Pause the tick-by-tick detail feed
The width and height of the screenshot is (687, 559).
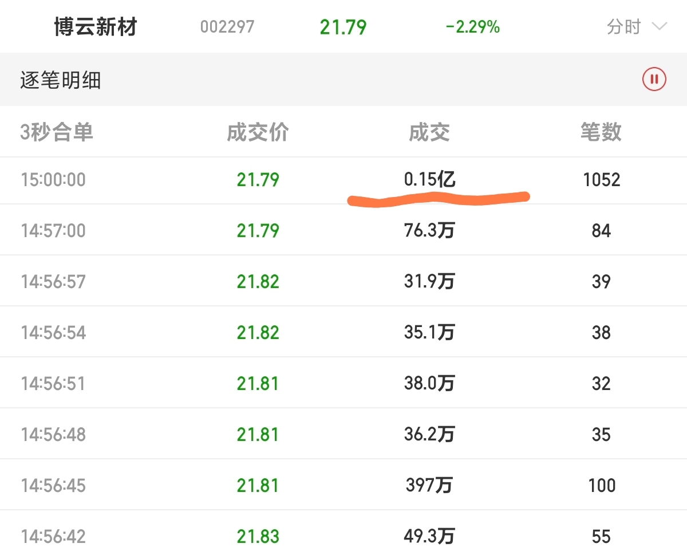pos(654,79)
